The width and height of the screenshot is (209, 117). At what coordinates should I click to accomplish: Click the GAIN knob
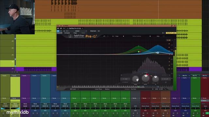(145, 78)
